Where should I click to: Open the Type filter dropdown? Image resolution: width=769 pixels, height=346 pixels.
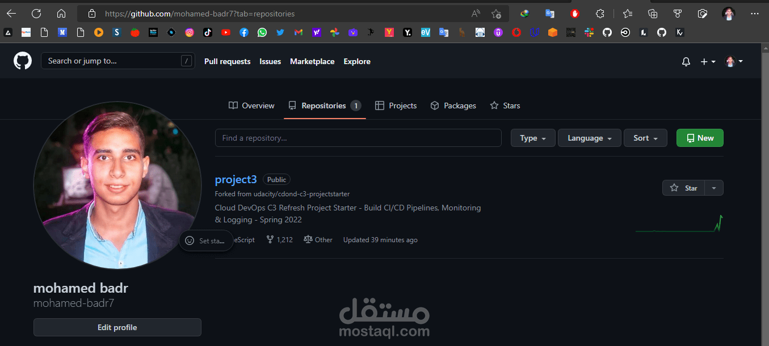[x=533, y=138]
